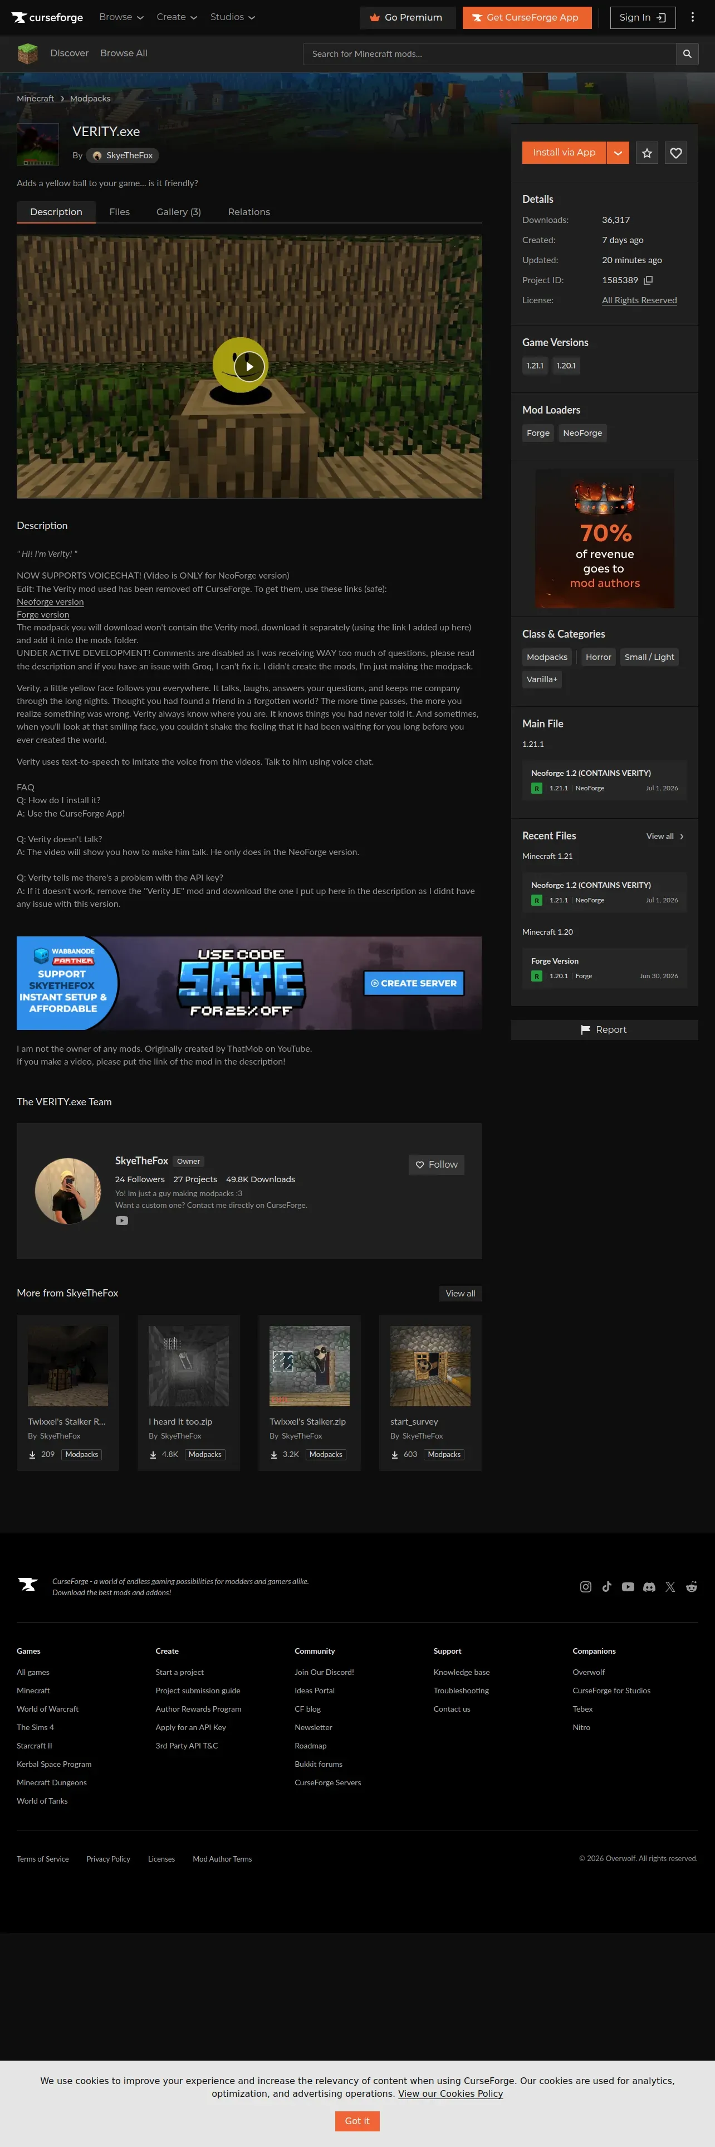Open the I heard It too.zip card

tap(188, 1393)
